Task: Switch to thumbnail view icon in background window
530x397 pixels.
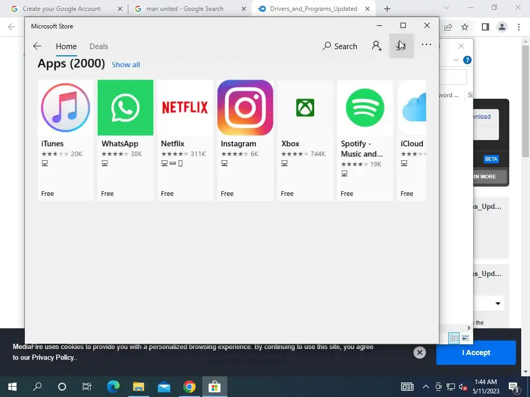Action: [x=465, y=338]
